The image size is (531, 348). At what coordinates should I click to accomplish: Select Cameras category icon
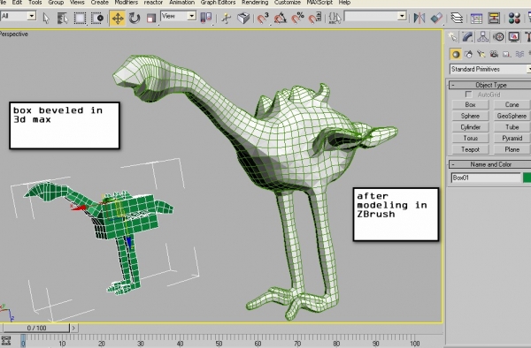[x=494, y=54]
